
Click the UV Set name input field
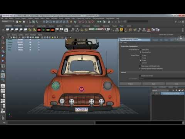coord(162,78)
